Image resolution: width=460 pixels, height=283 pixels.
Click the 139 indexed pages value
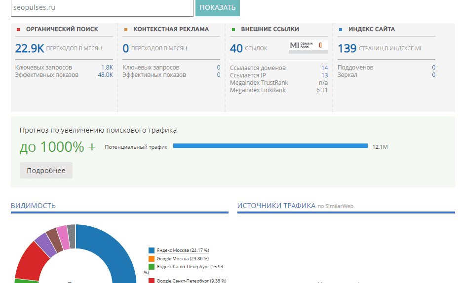point(347,48)
